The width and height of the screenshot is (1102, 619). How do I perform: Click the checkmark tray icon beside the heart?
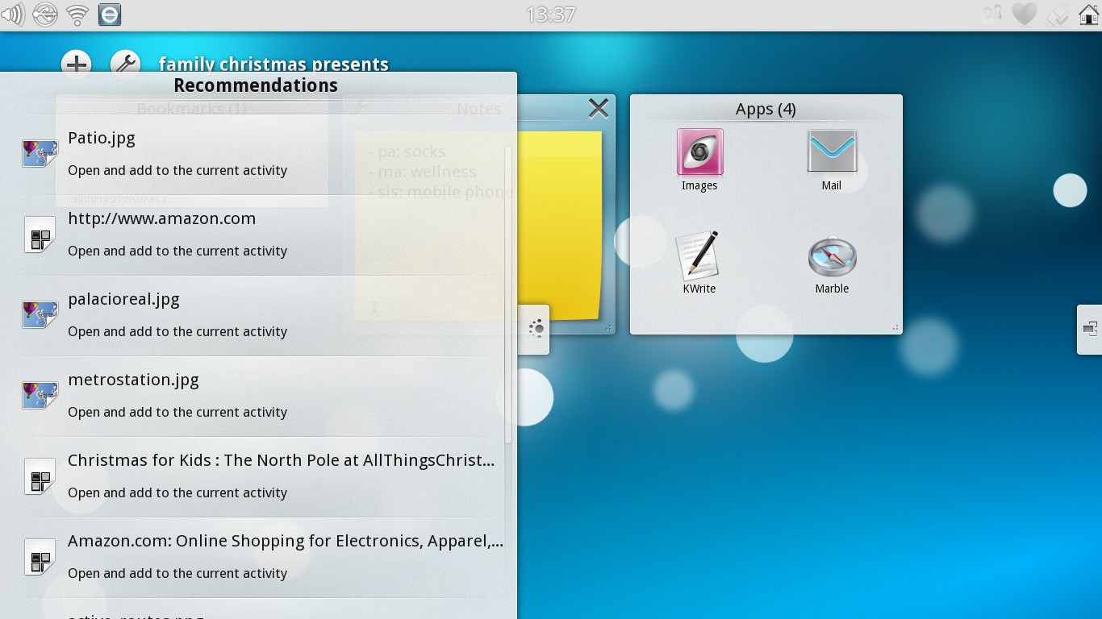(1057, 15)
